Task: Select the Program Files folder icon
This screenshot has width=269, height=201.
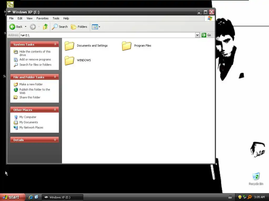Action: [127, 46]
